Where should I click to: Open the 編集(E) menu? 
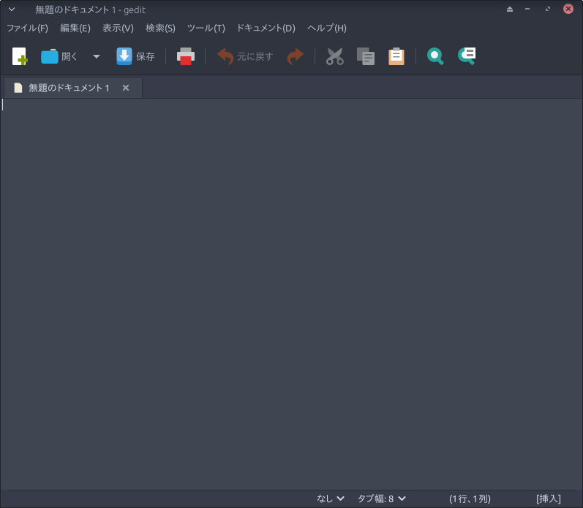(75, 29)
